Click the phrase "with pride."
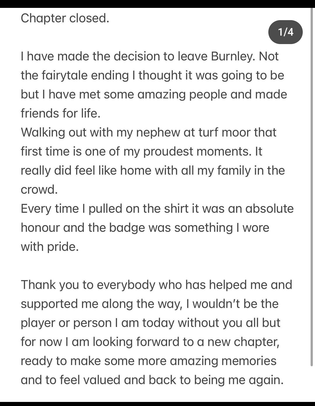The height and width of the screenshot is (406, 315). 50,247
